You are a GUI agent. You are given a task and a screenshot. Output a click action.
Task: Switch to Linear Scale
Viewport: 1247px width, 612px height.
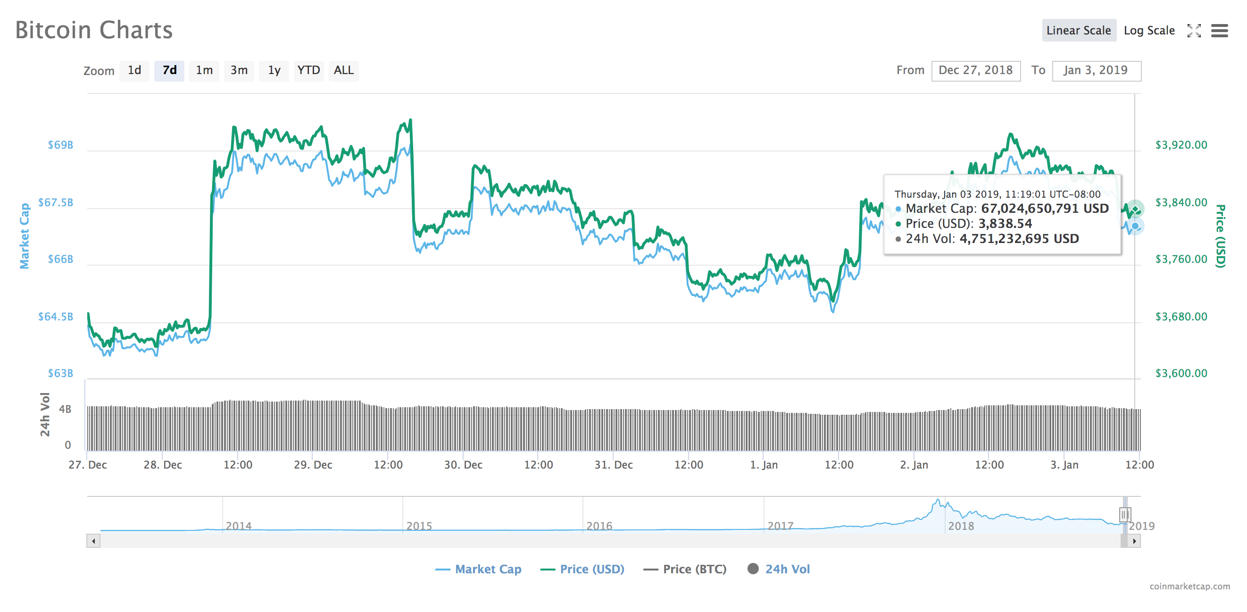click(x=1079, y=31)
